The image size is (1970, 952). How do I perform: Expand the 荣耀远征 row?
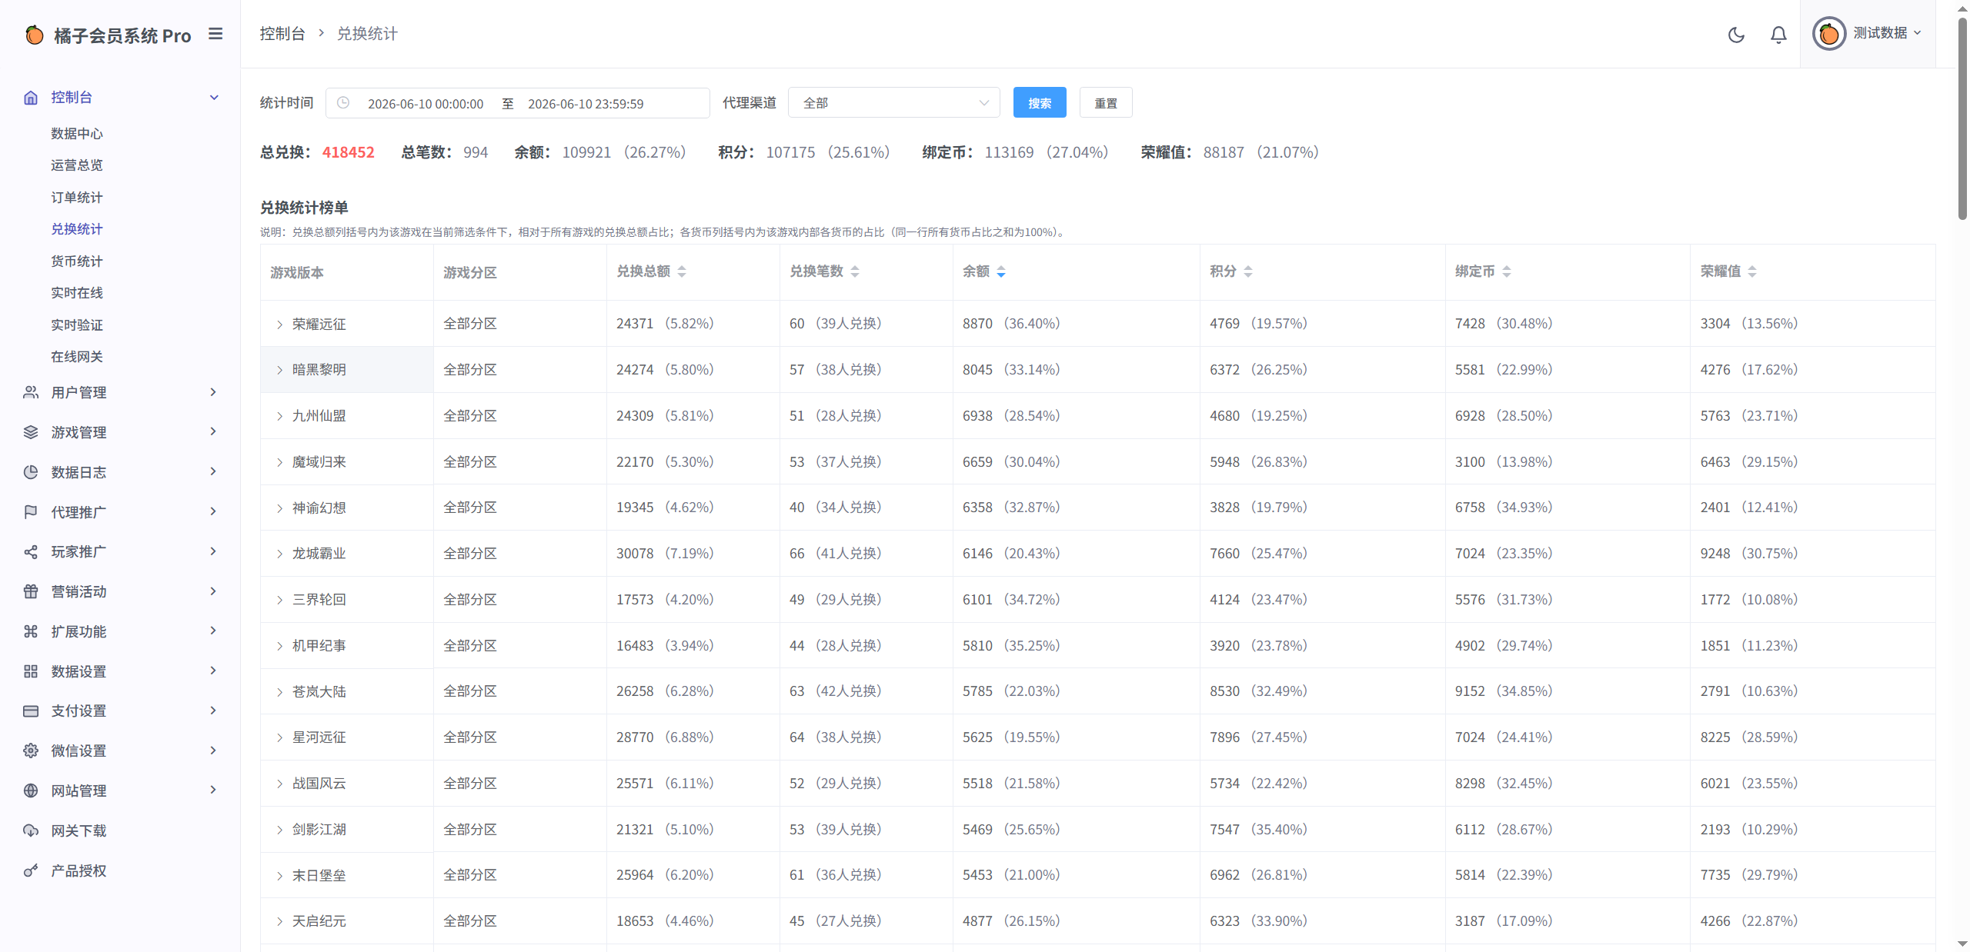coord(279,325)
